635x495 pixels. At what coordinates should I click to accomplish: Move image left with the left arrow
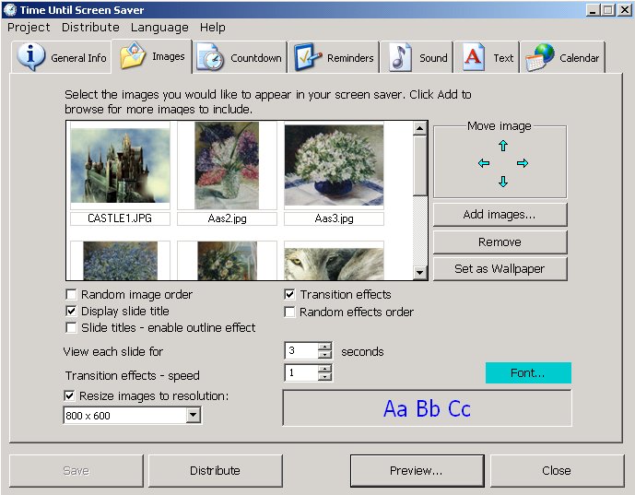pyautogui.click(x=484, y=163)
